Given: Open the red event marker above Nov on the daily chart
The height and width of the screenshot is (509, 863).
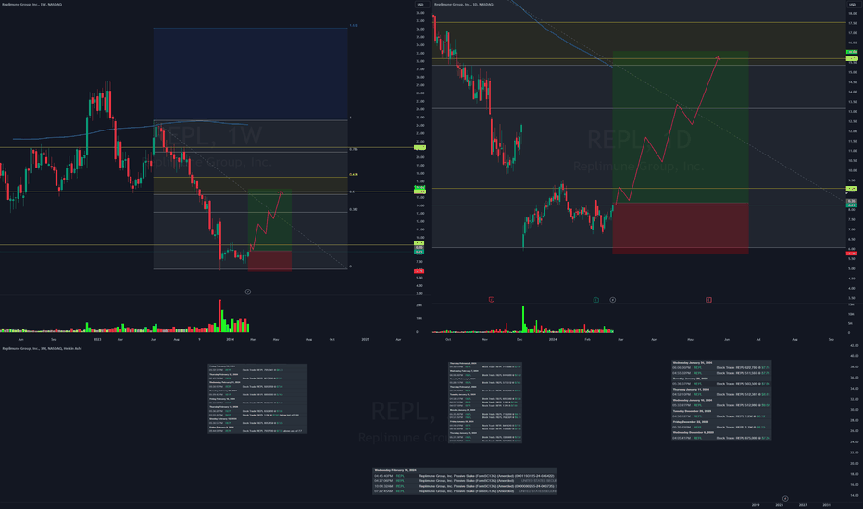Looking at the screenshot, I should pyautogui.click(x=492, y=299).
